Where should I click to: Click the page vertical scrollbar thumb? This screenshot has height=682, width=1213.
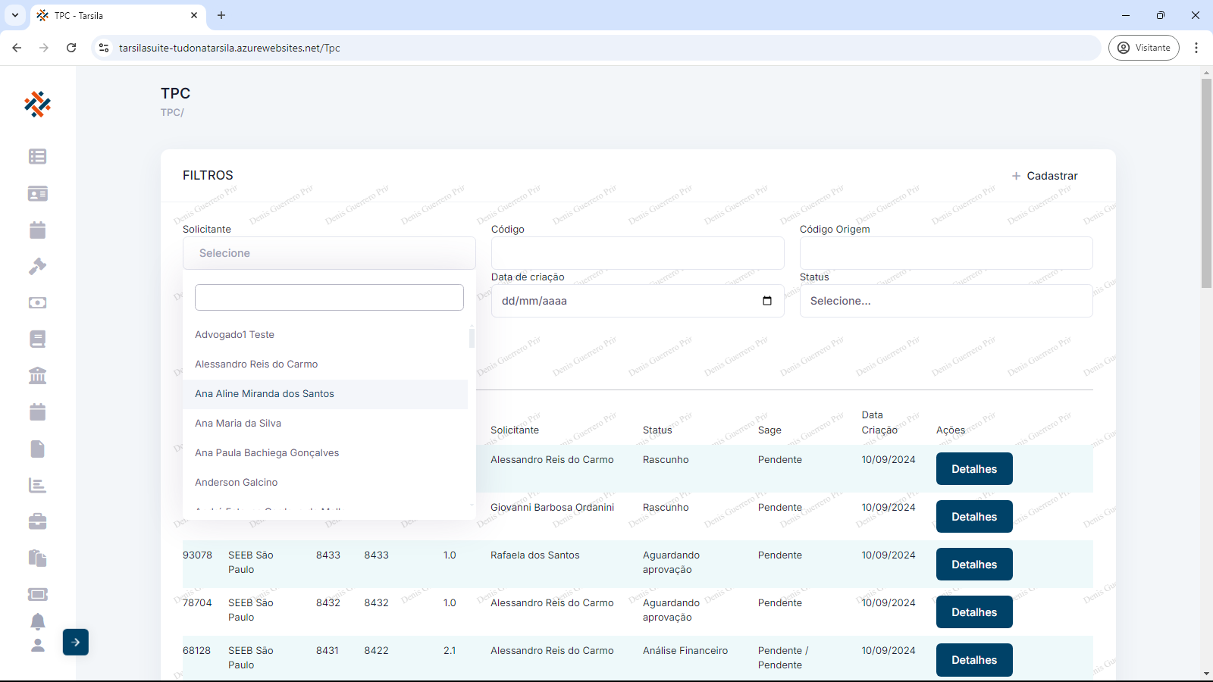click(1206, 182)
